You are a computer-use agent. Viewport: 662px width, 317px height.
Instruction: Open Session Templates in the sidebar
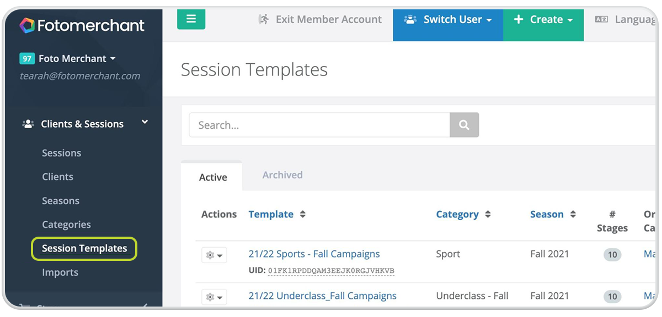click(84, 248)
